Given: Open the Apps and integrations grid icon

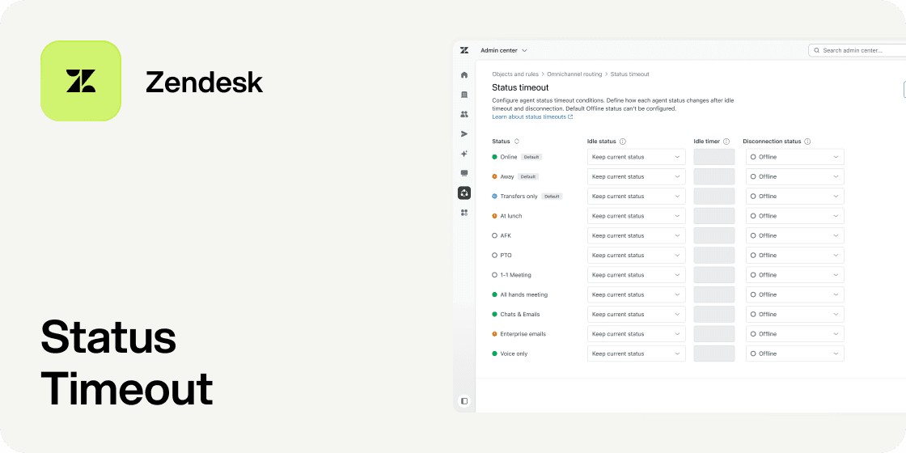Looking at the screenshot, I should (x=464, y=213).
